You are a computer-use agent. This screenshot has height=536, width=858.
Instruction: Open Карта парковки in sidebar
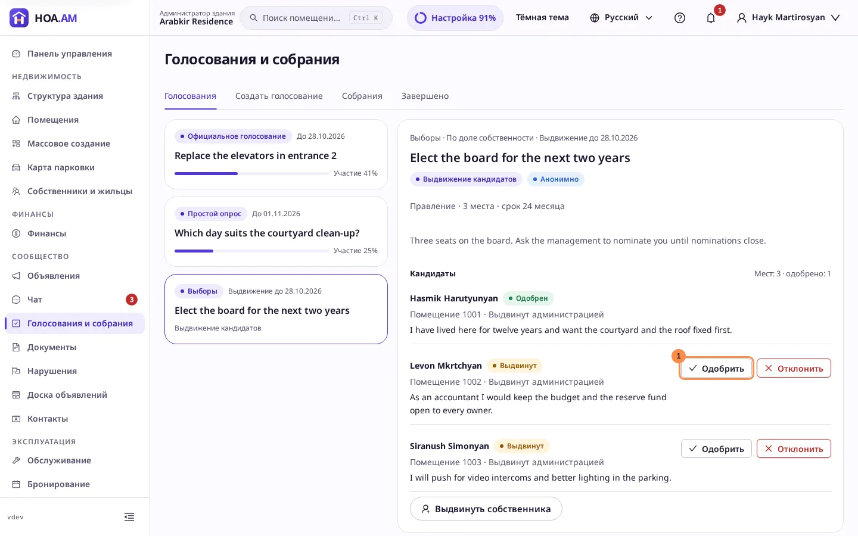tap(74, 167)
